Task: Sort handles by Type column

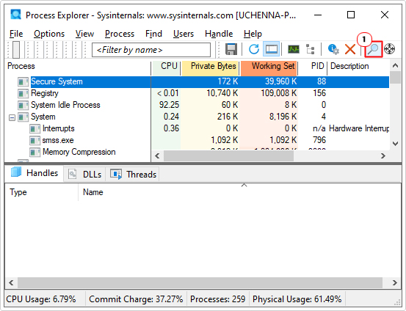Action: (x=41, y=192)
